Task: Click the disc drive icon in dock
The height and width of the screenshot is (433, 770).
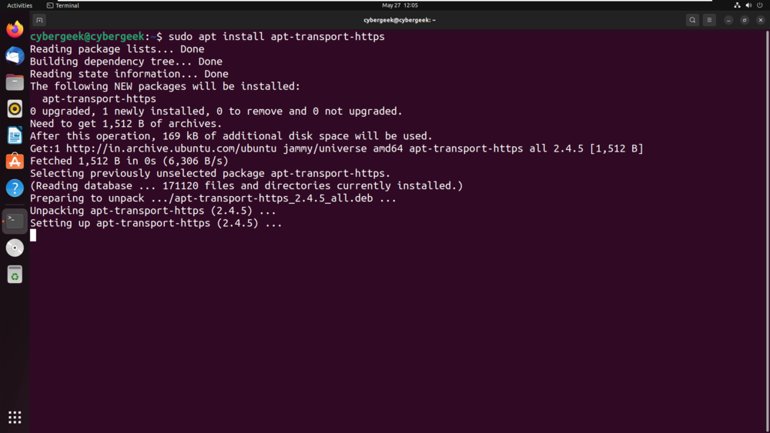Action: click(15, 248)
